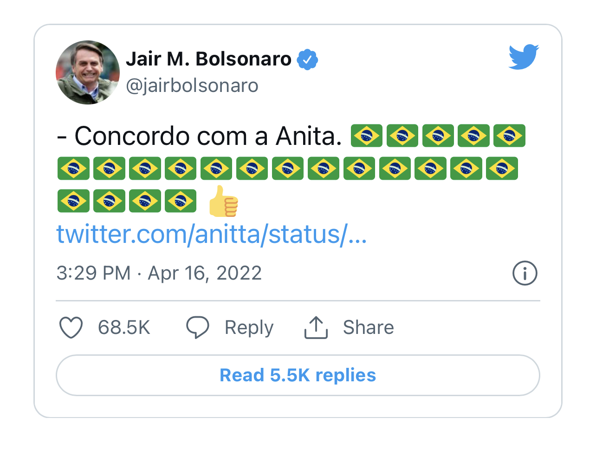Click the Twitter bird logo
This screenshot has width=596, height=457.
523,57
